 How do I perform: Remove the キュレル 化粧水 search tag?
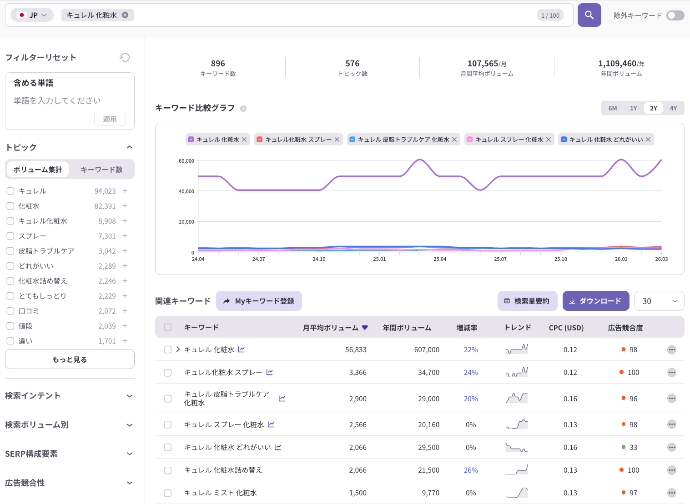(x=125, y=15)
